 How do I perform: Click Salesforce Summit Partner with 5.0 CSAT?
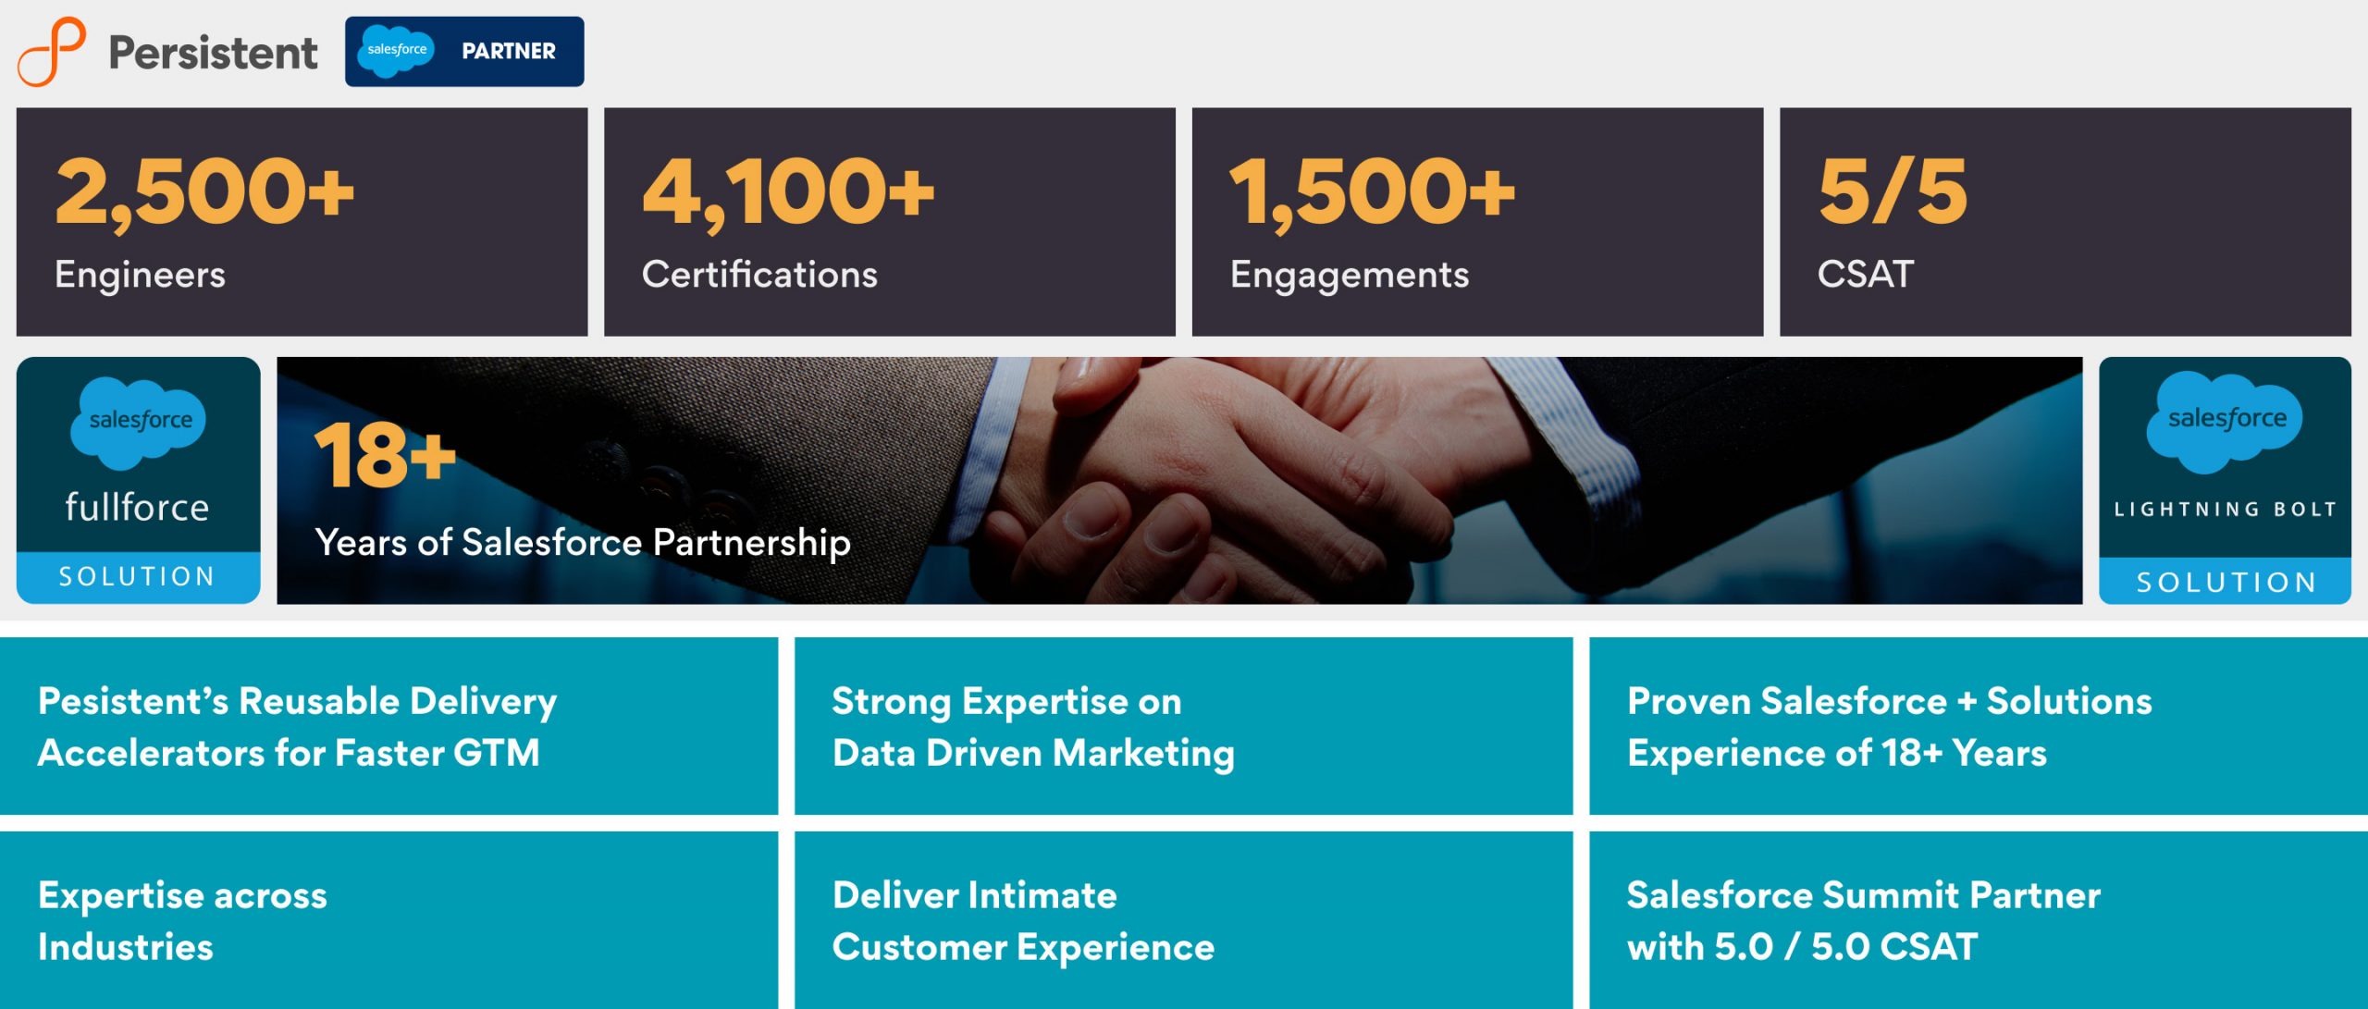coord(1979,920)
